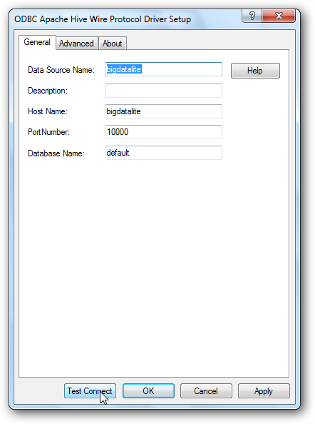Viewport: 315px width, 424px height.
Task: Click the PortNumber label
Action: coord(49,132)
